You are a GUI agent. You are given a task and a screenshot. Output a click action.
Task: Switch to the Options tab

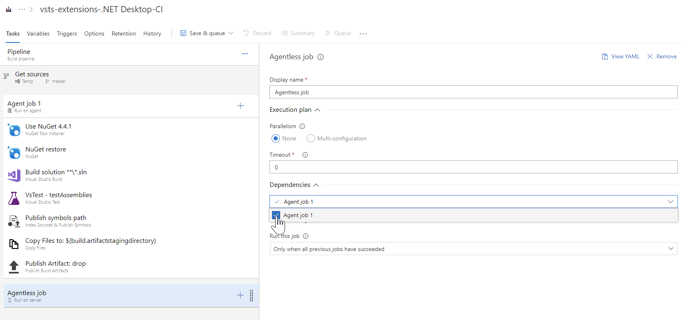pos(94,33)
